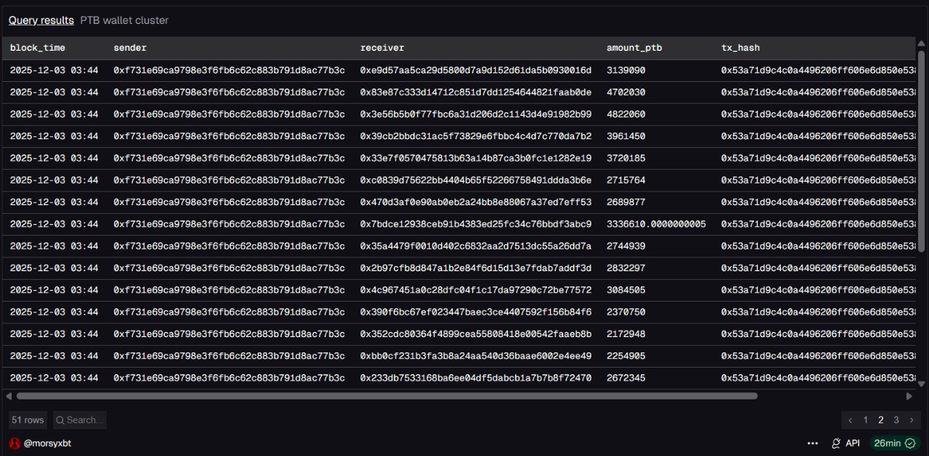Click block_time cell in the 2672345 row
Viewport: 929px width, 456px height.
pos(54,378)
